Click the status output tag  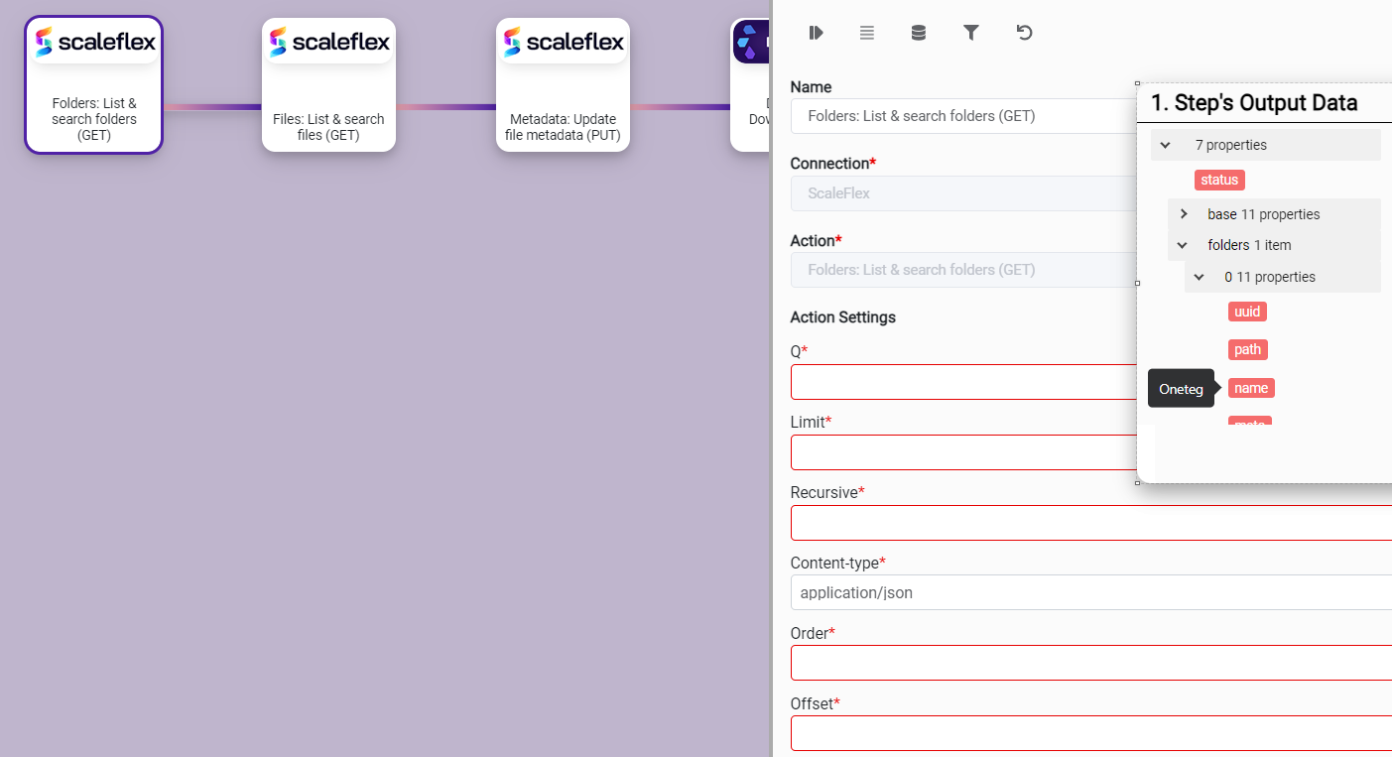click(1219, 180)
